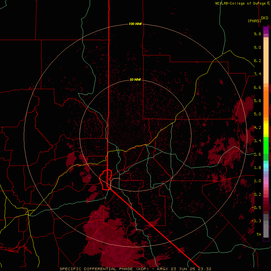Select the 1.8 scale value
This screenshot has width=271, height=271.
click(x=257, y=167)
